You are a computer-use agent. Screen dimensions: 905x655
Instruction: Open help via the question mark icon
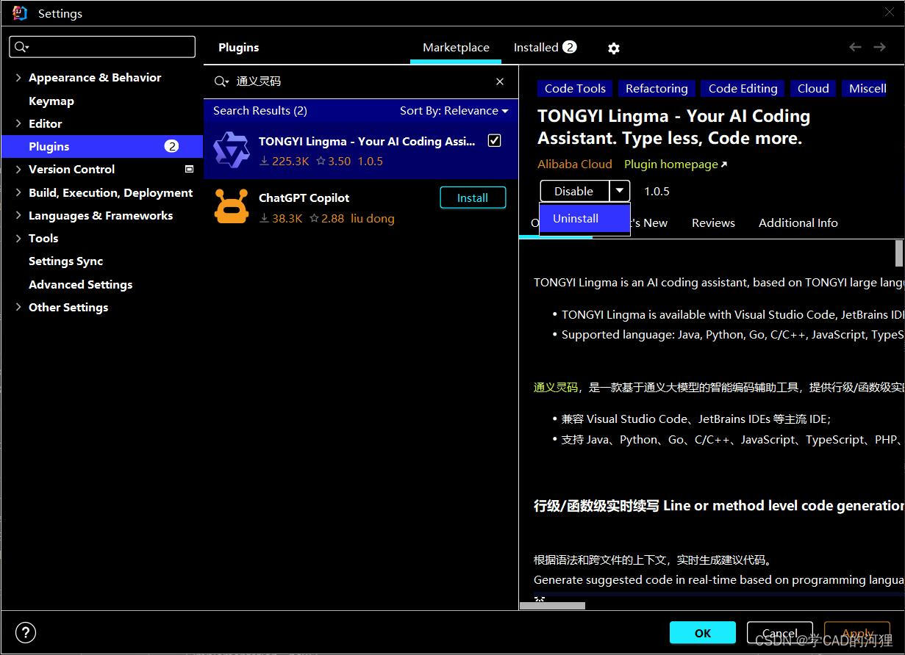click(26, 633)
